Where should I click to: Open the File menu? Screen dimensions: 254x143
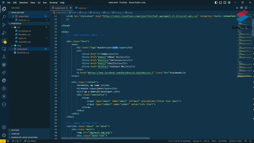pyautogui.click(x=9, y=3)
